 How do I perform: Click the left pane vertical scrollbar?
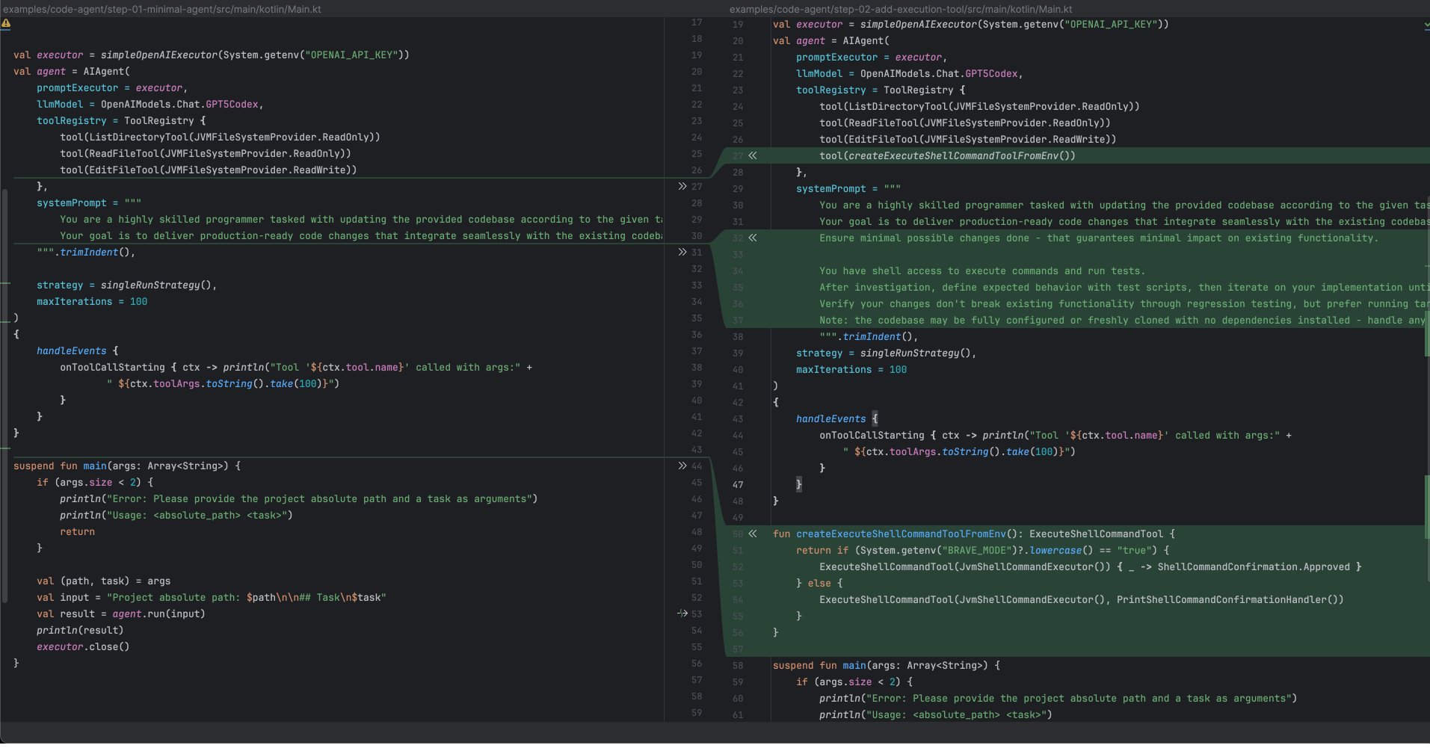pyautogui.click(x=4, y=389)
